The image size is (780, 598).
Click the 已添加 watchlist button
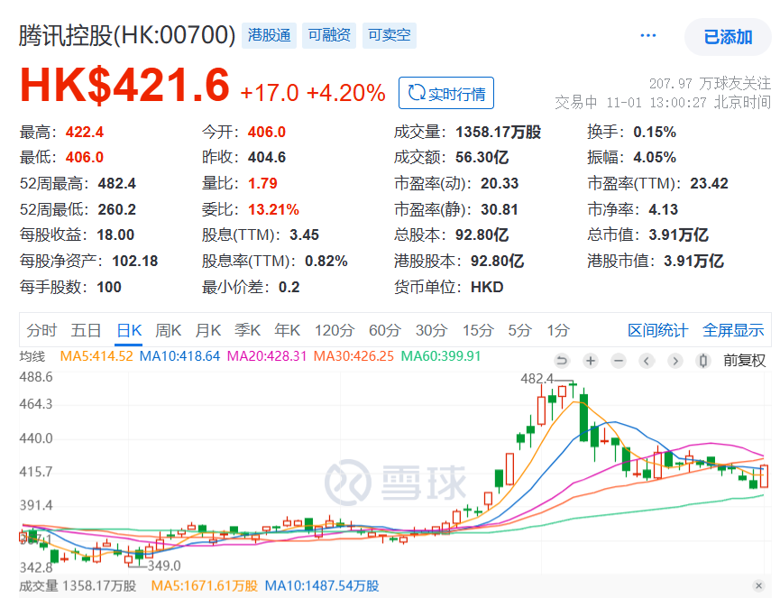coord(728,37)
